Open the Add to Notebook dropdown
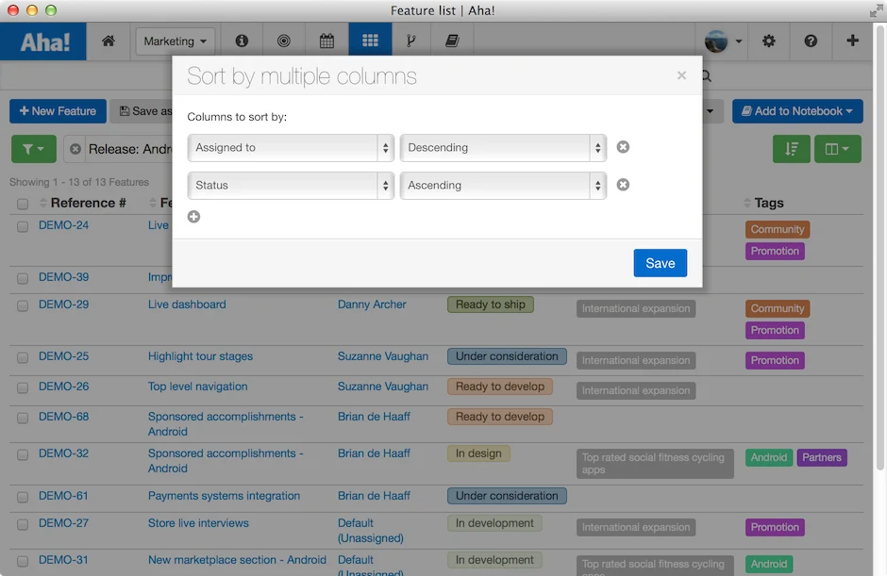This screenshot has height=576, width=887. click(797, 111)
